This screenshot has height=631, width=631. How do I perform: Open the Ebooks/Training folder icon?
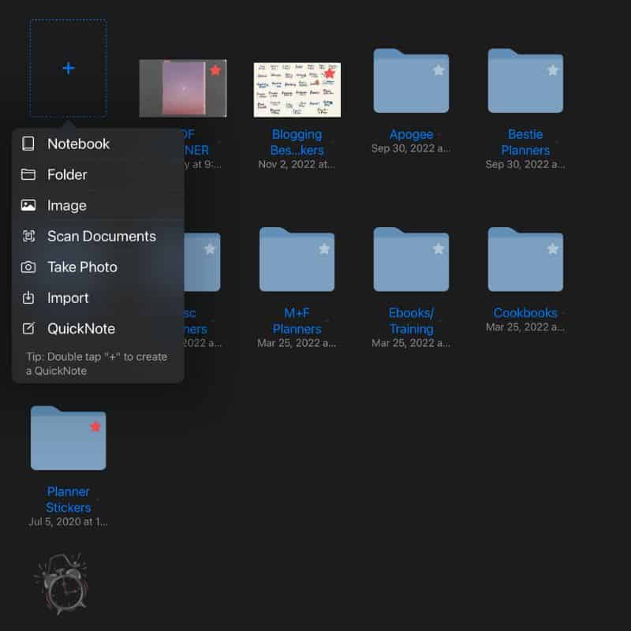[x=411, y=259]
